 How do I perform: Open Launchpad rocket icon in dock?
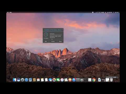(x=23, y=80)
